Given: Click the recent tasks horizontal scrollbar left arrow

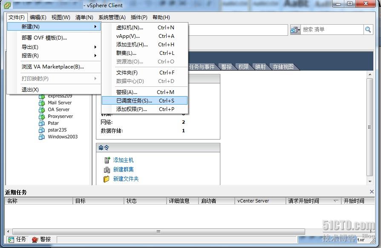Looking at the screenshot, I should (x=8, y=231).
